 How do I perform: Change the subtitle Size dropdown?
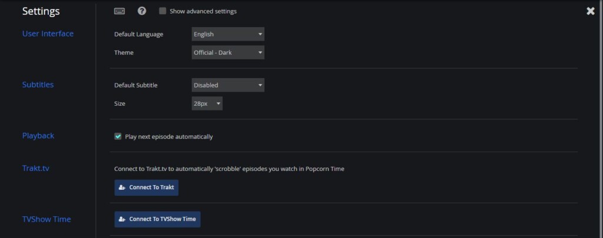coord(207,103)
